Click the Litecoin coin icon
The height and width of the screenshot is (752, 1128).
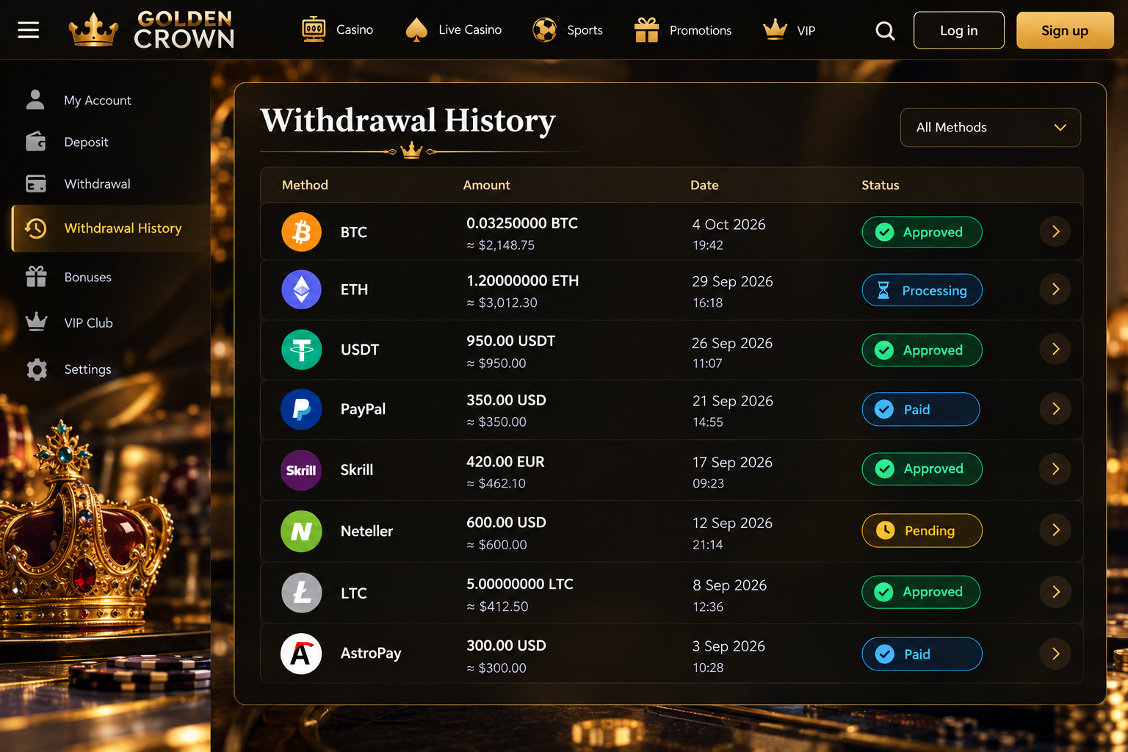[x=302, y=593]
